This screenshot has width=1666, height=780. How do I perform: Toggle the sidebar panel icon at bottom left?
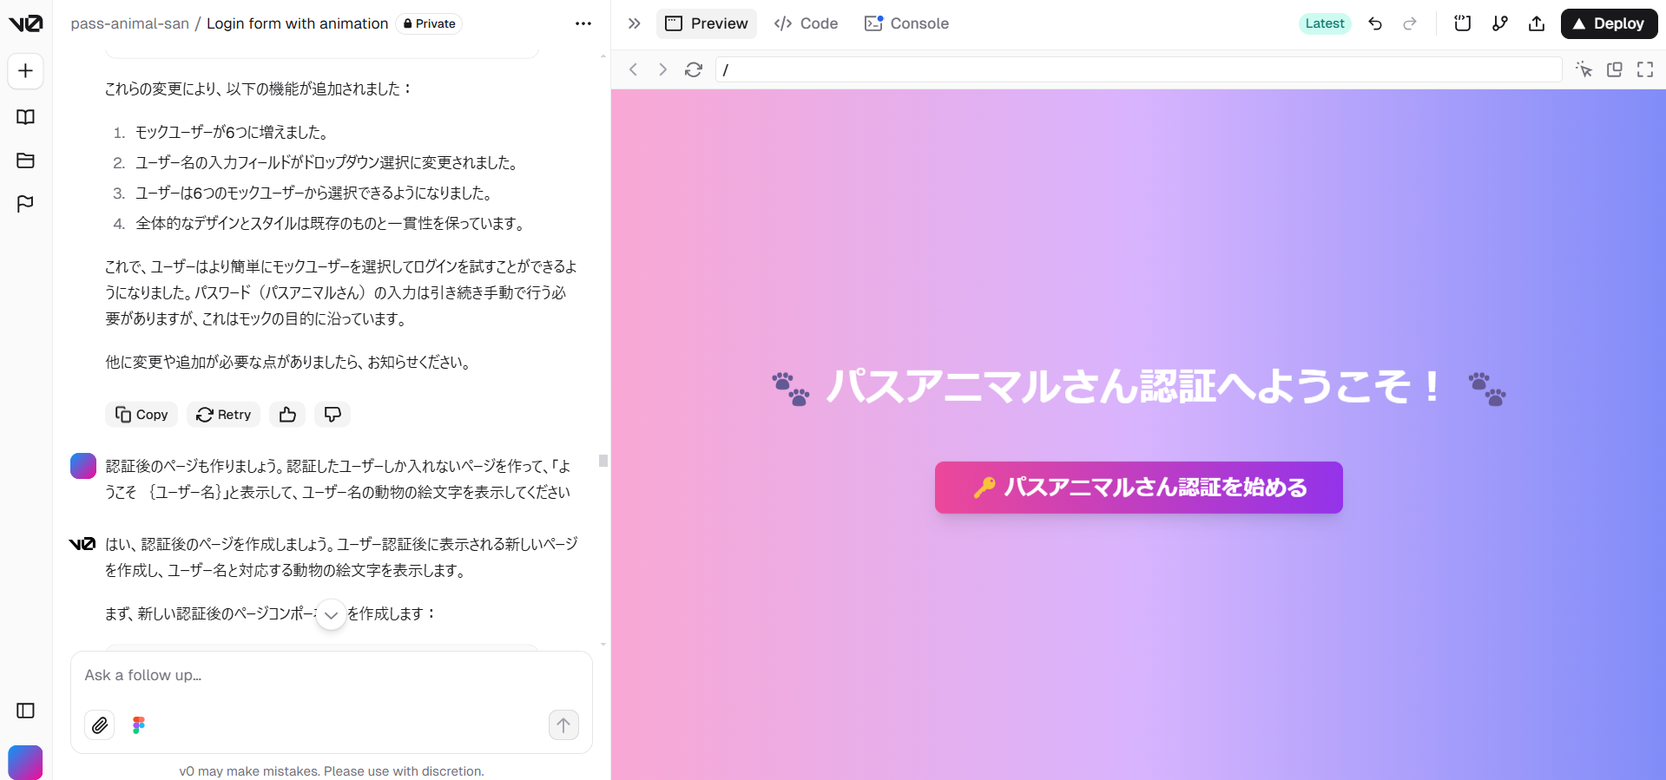coord(25,711)
